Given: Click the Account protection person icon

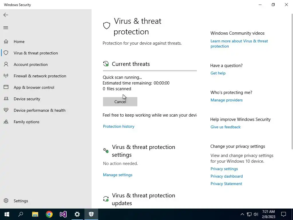Looking at the screenshot, I should point(6,64).
